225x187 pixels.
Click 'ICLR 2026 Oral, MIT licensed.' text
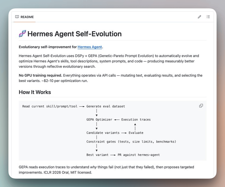(x=68, y=172)
